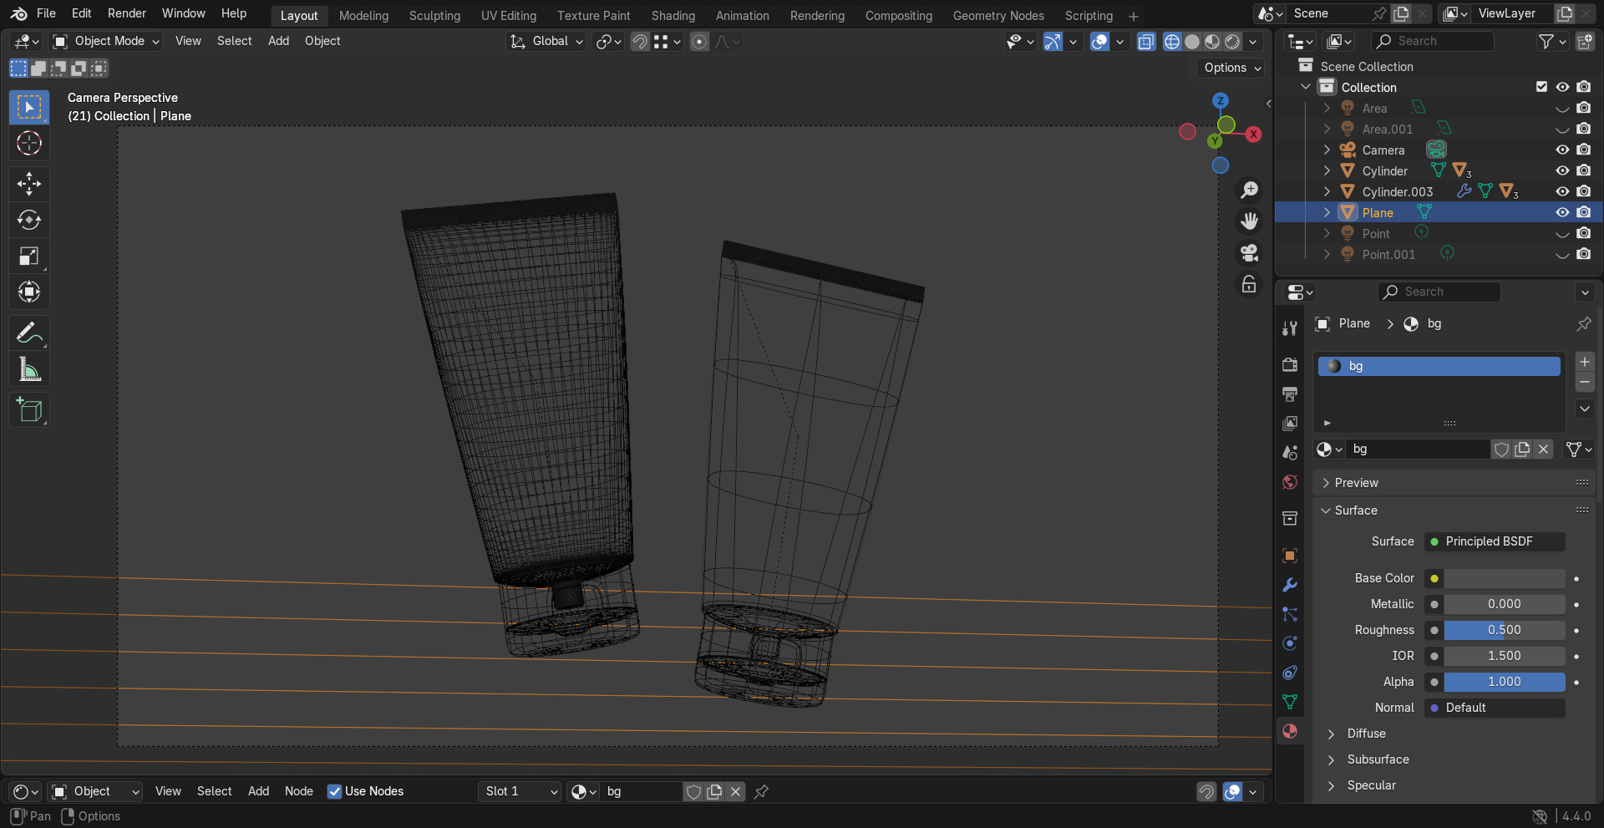The image size is (1604, 828).
Task: Open the Object Data properties tab
Action: [1290, 702]
